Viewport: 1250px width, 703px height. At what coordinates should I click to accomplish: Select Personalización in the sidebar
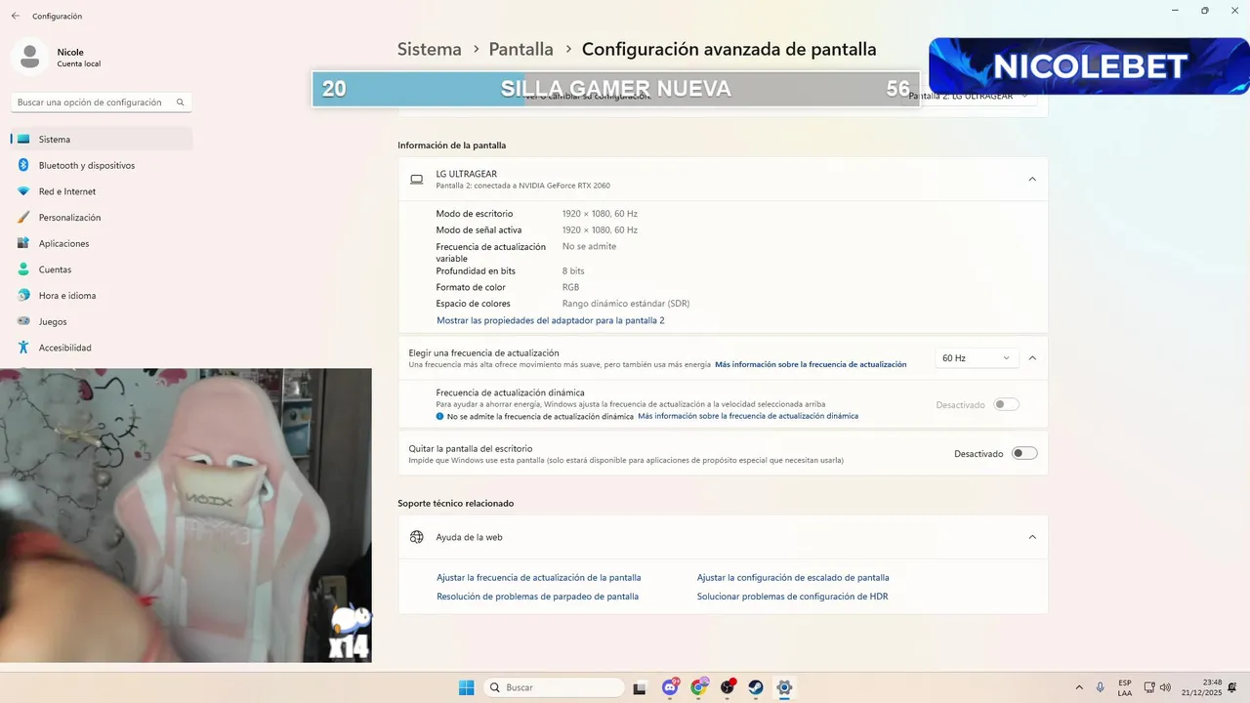[102, 218]
